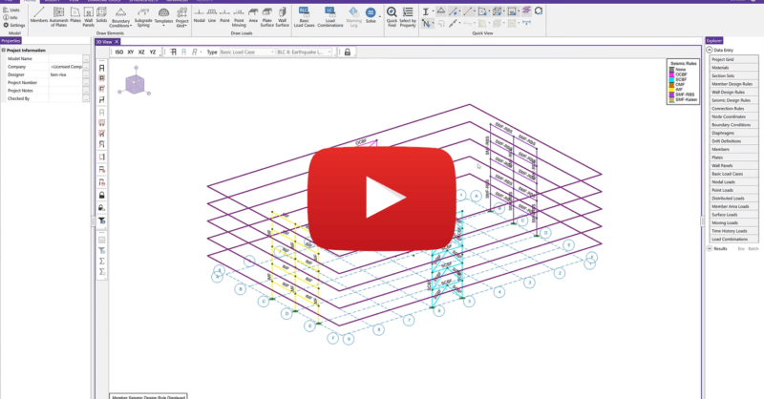Choose the Subgrade Spring tool
This screenshot has height=399, width=764.
[144, 14]
